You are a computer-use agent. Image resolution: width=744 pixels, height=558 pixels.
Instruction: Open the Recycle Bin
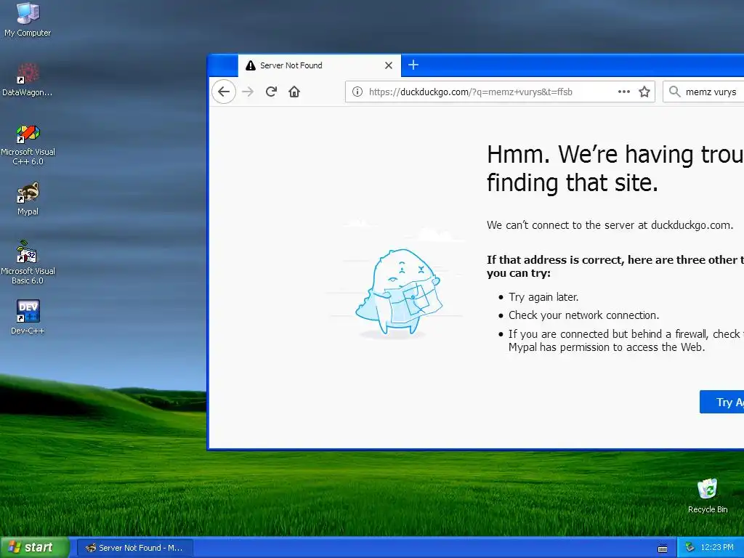tap(708, 496)
